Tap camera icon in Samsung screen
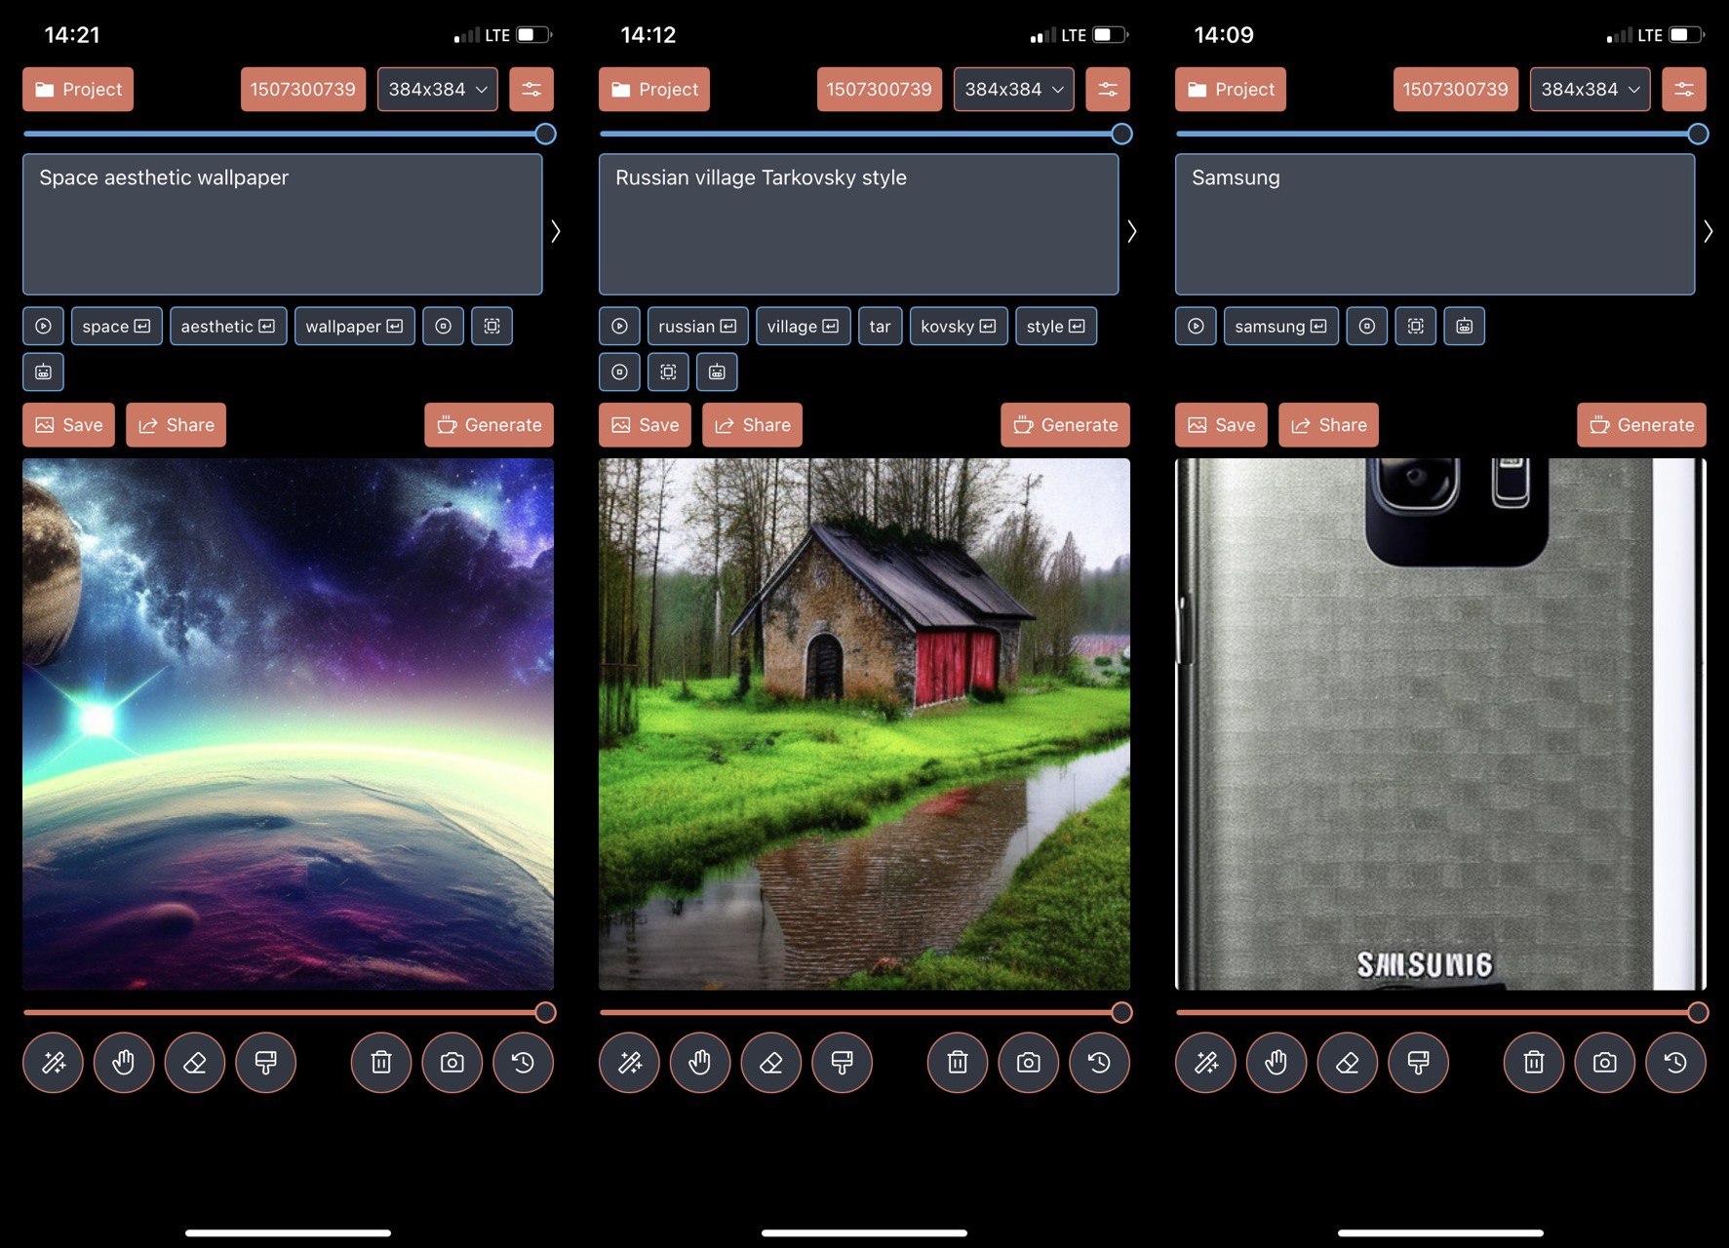The image size is (1729, 1248). point(1605,1062)
